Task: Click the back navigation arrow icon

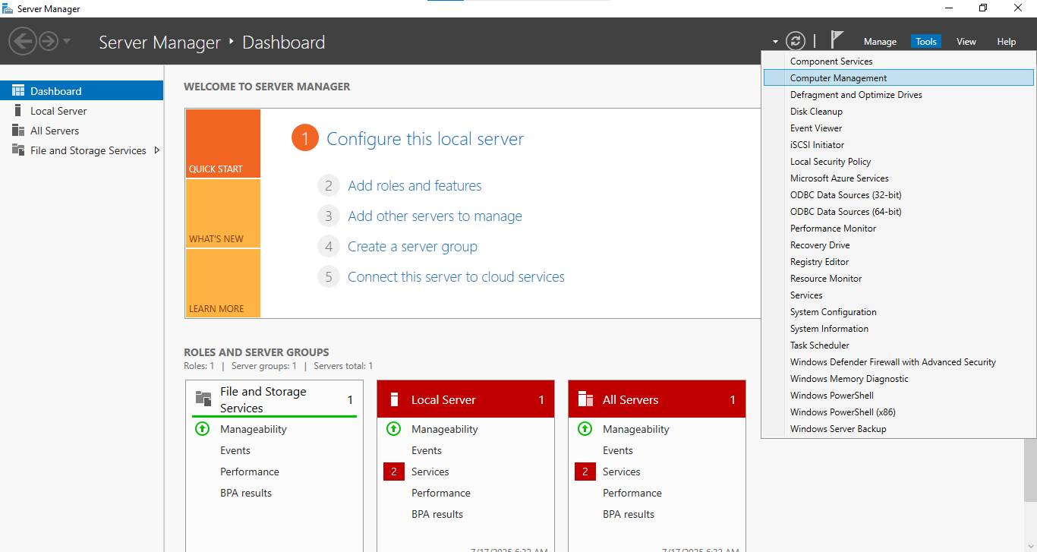Action: pyautogui.click(x=24, y=41)
